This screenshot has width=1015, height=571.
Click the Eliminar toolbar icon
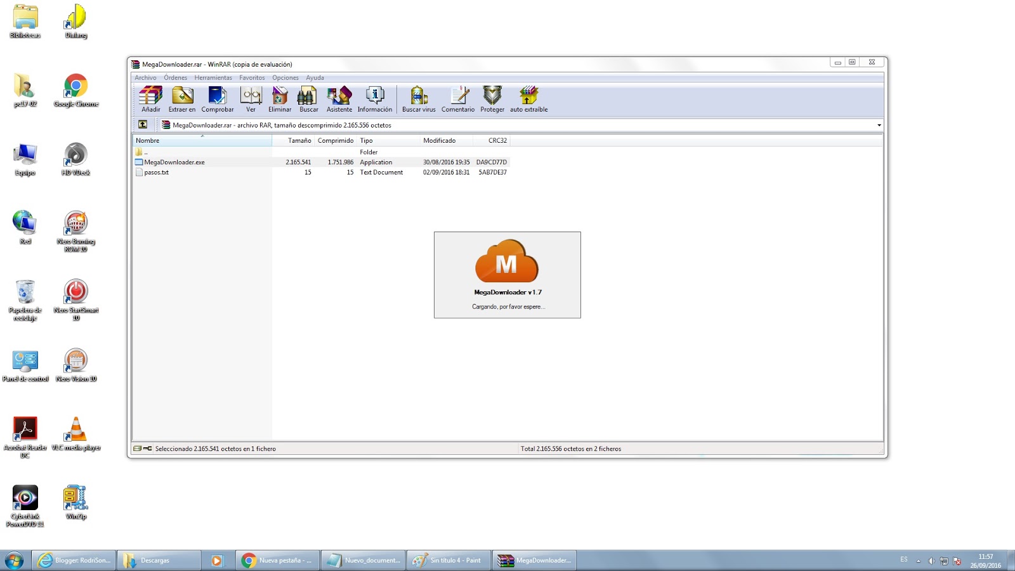point(280,99)
